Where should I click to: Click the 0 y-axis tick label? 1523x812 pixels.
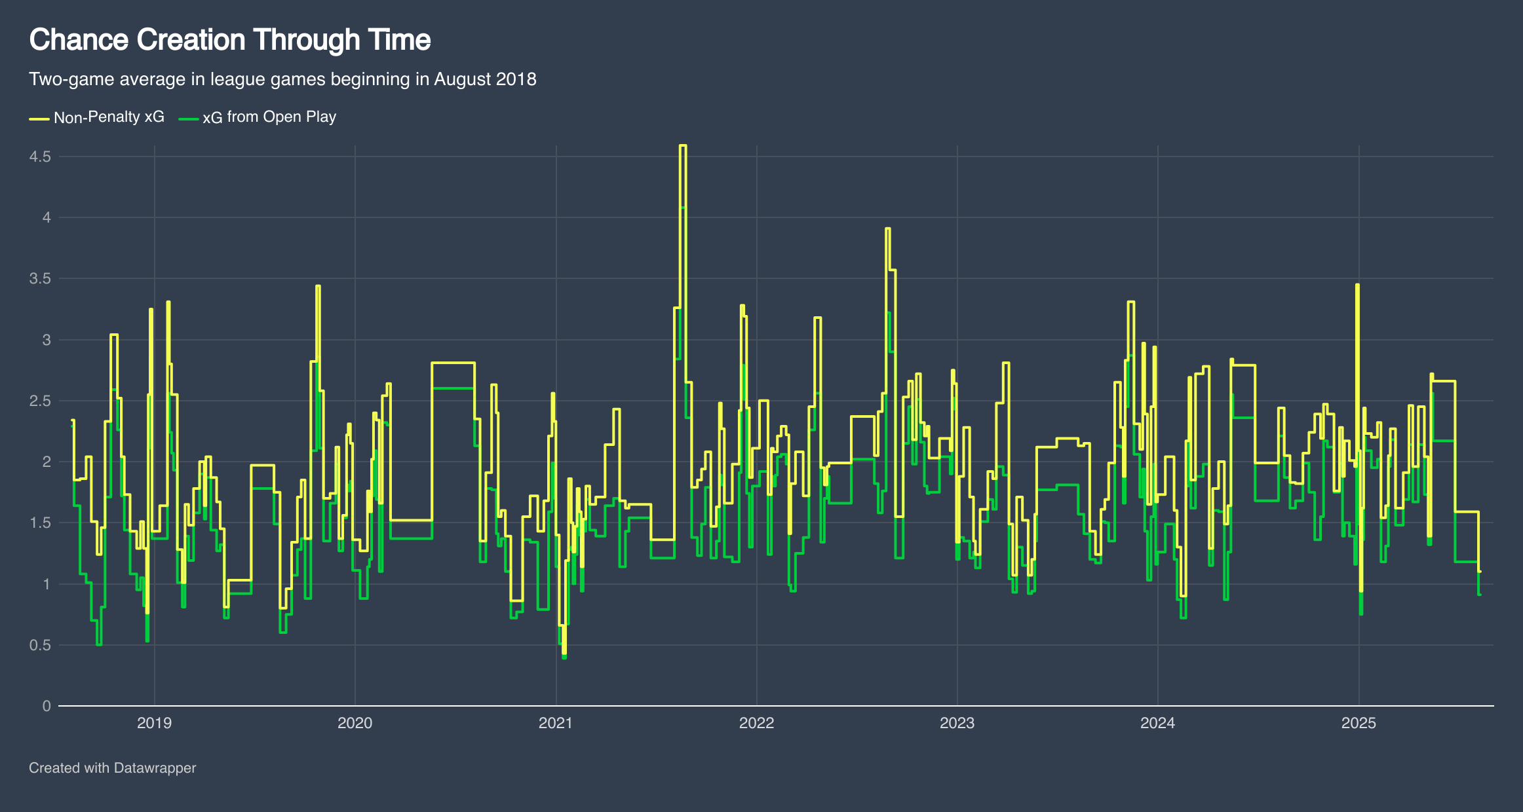coord(46,706)
